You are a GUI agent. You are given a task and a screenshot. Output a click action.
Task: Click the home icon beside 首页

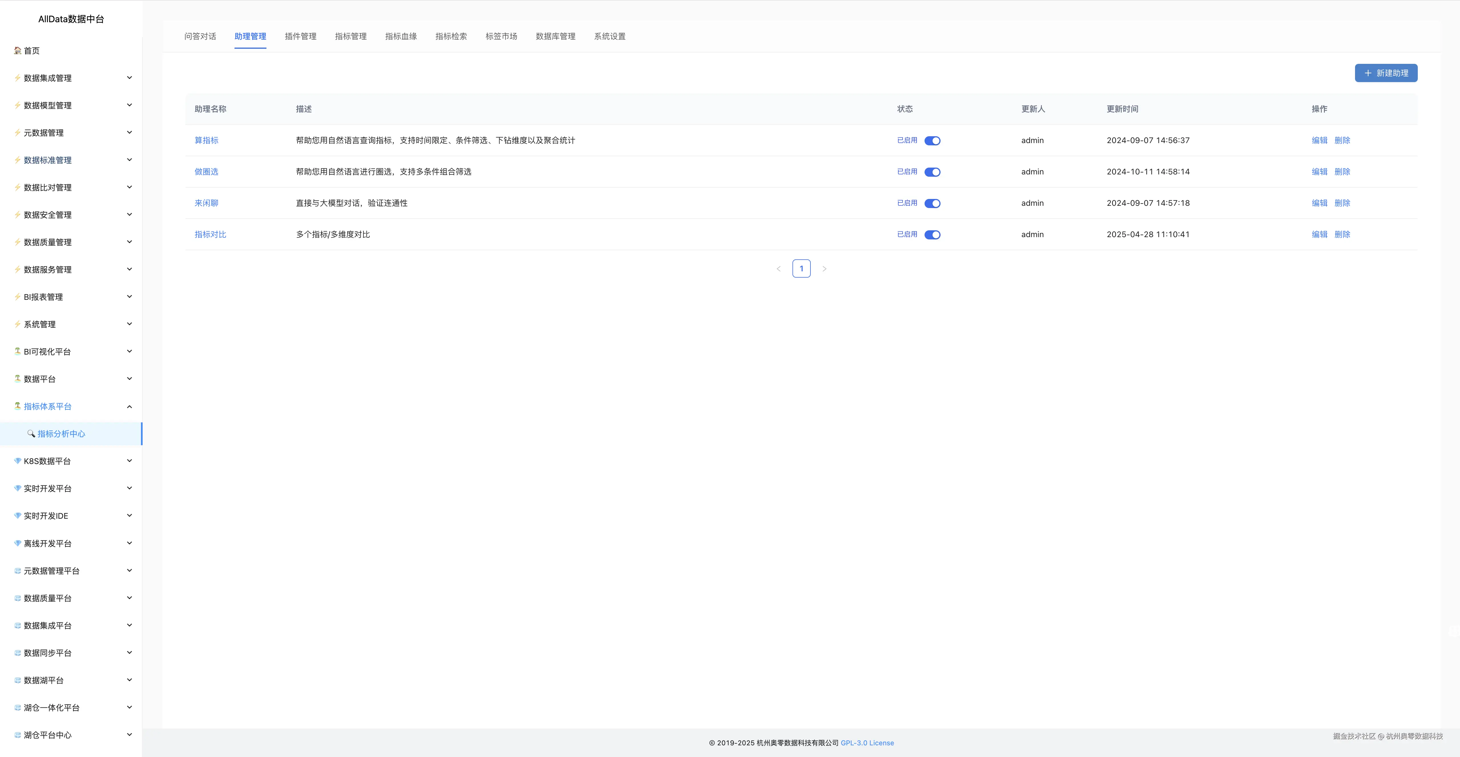click(18, 50)
